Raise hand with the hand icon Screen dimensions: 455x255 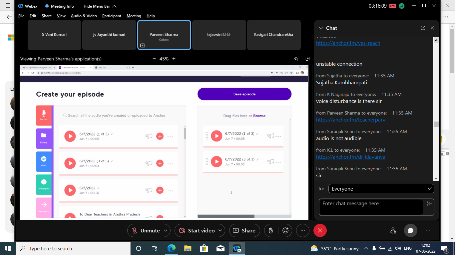pyautogui.click(x=271, y=230)
